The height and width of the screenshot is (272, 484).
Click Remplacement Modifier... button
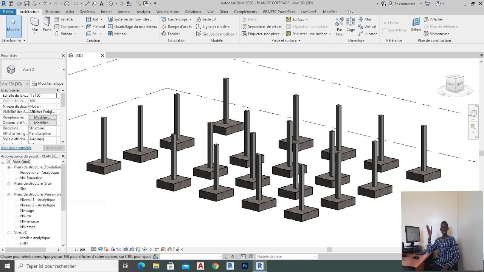tap(42, 117)
